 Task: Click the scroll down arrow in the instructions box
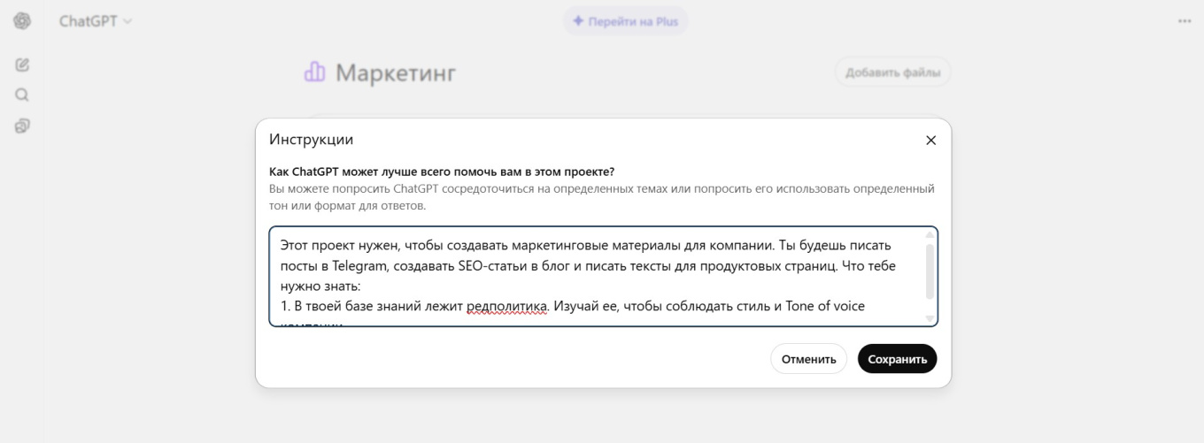930,317
